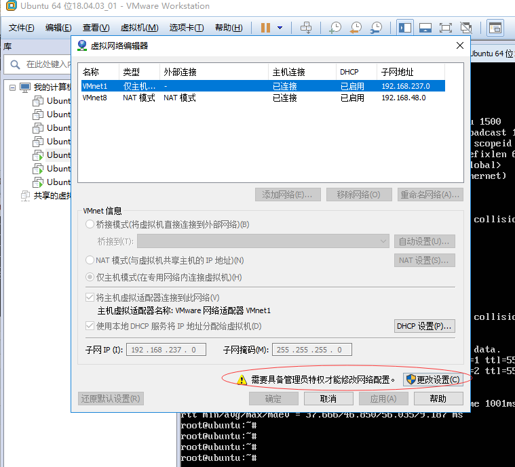Click the pause virtual machine icon

point(265,28)
